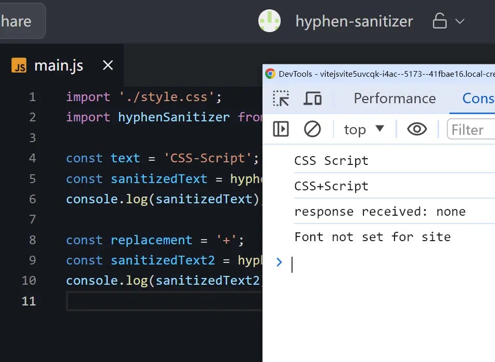Screen dimensions: 495x362
Task: Click sanitizedText variable on line 5
Action: pyautogui.click(x=159, y=179)
